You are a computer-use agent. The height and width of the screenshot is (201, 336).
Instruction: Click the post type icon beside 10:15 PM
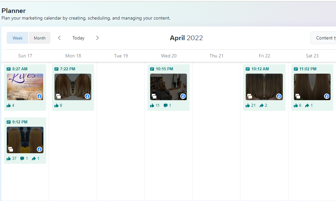[x=152, y=69]
